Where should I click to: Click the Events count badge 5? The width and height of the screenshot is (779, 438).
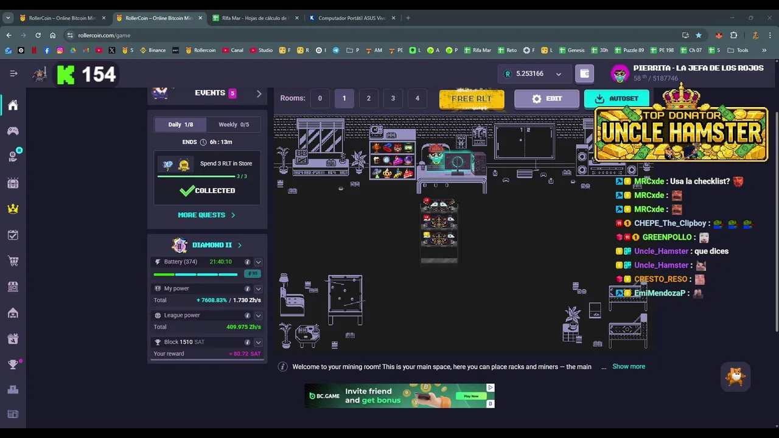click(x=232, y=93)
